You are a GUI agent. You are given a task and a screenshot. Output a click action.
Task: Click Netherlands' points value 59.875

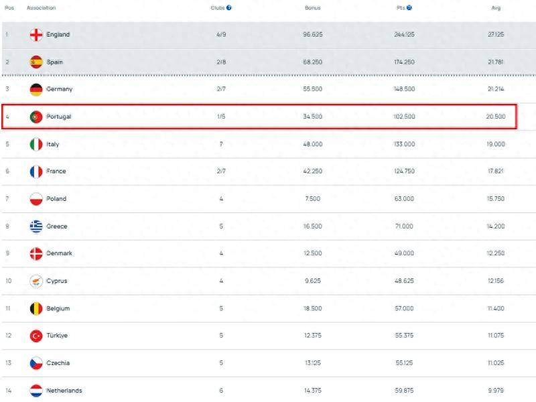tap(405, 391)
